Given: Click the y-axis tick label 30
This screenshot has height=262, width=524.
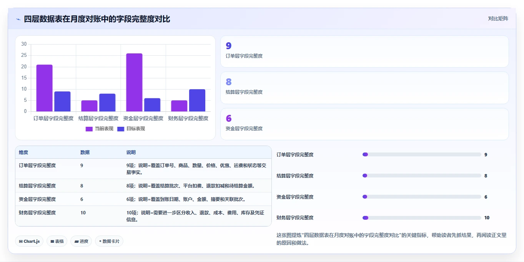Looking at the screenshot, I should tap(24, 44).
